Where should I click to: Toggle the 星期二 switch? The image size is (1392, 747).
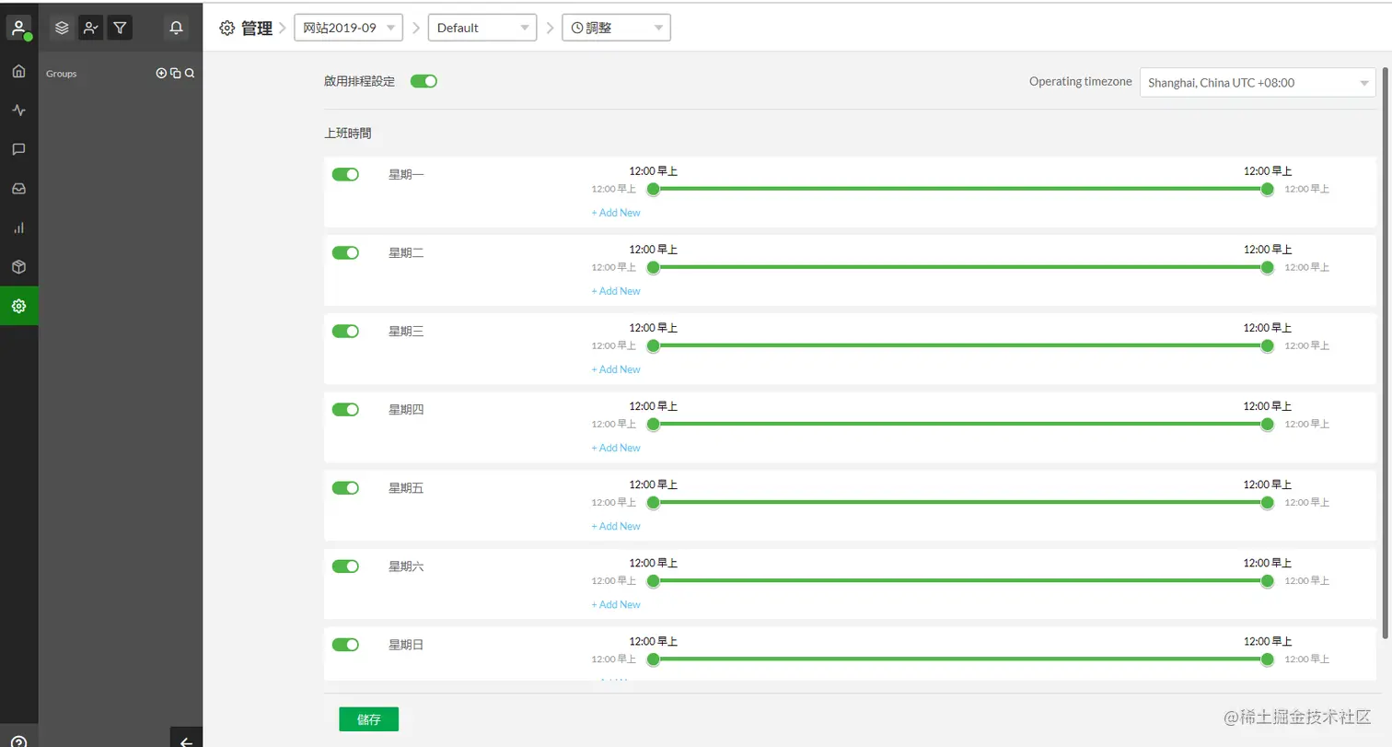pos(345,252)
